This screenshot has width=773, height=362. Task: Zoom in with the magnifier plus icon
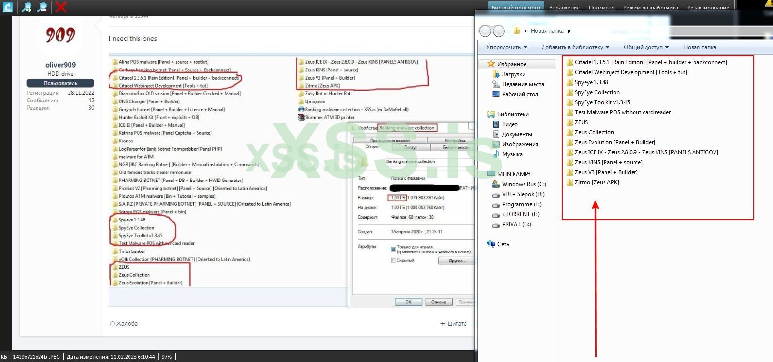(27, 7)
